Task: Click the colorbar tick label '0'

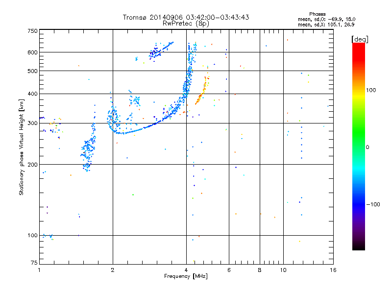Action: (x=367, y=147)
